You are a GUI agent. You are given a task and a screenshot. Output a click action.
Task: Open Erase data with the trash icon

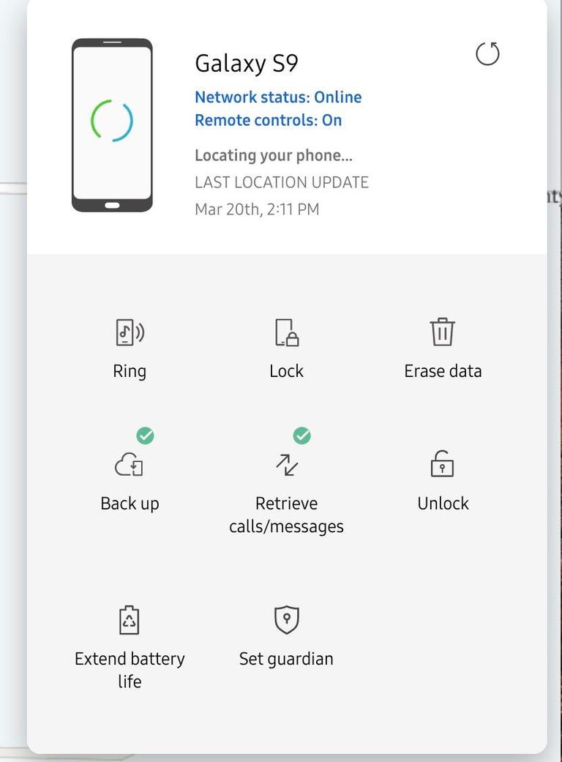coord(443,332)
